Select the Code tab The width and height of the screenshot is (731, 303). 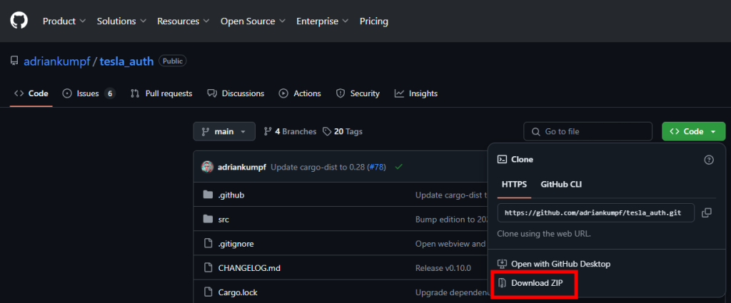(31, 93)
